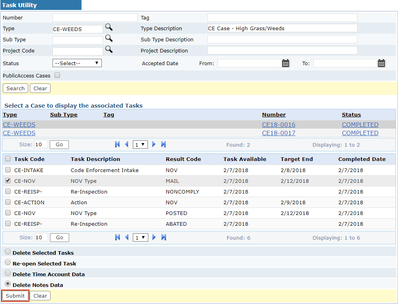The width and height of the screenshot is (398, 304).
Task: Go to last page of task results
Action: point(164,237)
